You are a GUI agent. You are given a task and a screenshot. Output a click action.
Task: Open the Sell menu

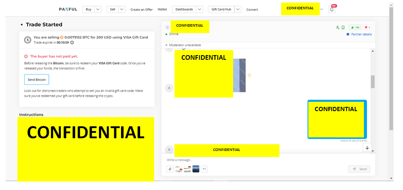click(113, 9)
